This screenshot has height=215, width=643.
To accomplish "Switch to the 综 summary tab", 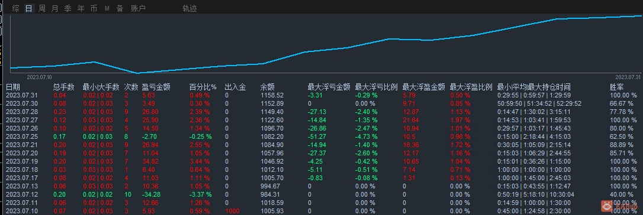I will tap(15, 8).
